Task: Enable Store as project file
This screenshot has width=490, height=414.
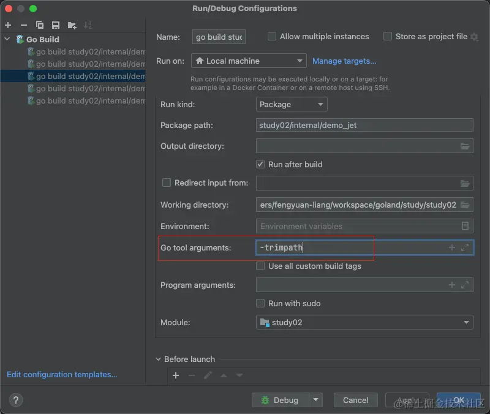Action: [388, 37]
